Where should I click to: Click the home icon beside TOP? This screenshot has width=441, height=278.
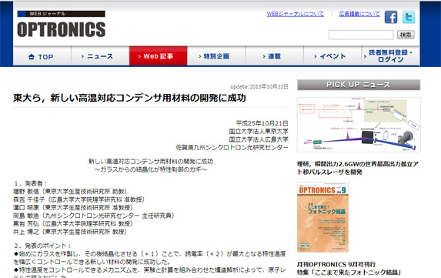pos(32,57)
